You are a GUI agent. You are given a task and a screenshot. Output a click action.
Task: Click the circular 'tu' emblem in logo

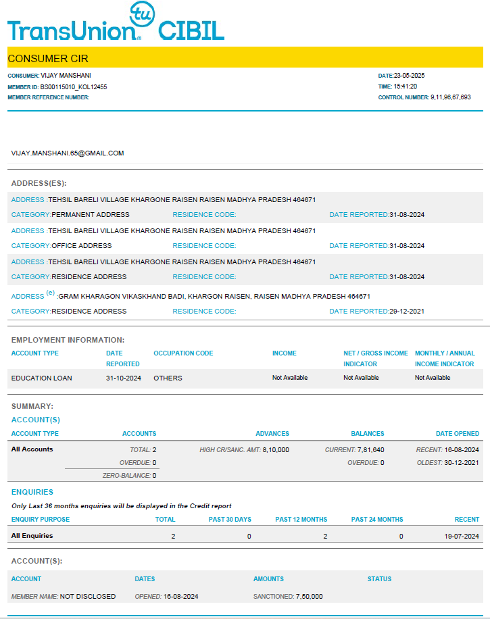coord(142,14)
